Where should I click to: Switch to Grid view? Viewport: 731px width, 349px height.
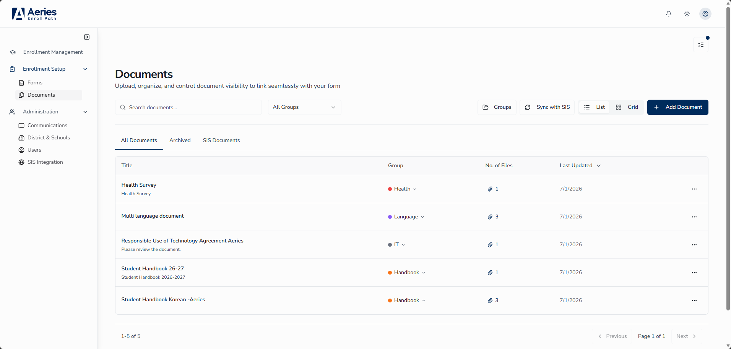click(x=627, y=107)
